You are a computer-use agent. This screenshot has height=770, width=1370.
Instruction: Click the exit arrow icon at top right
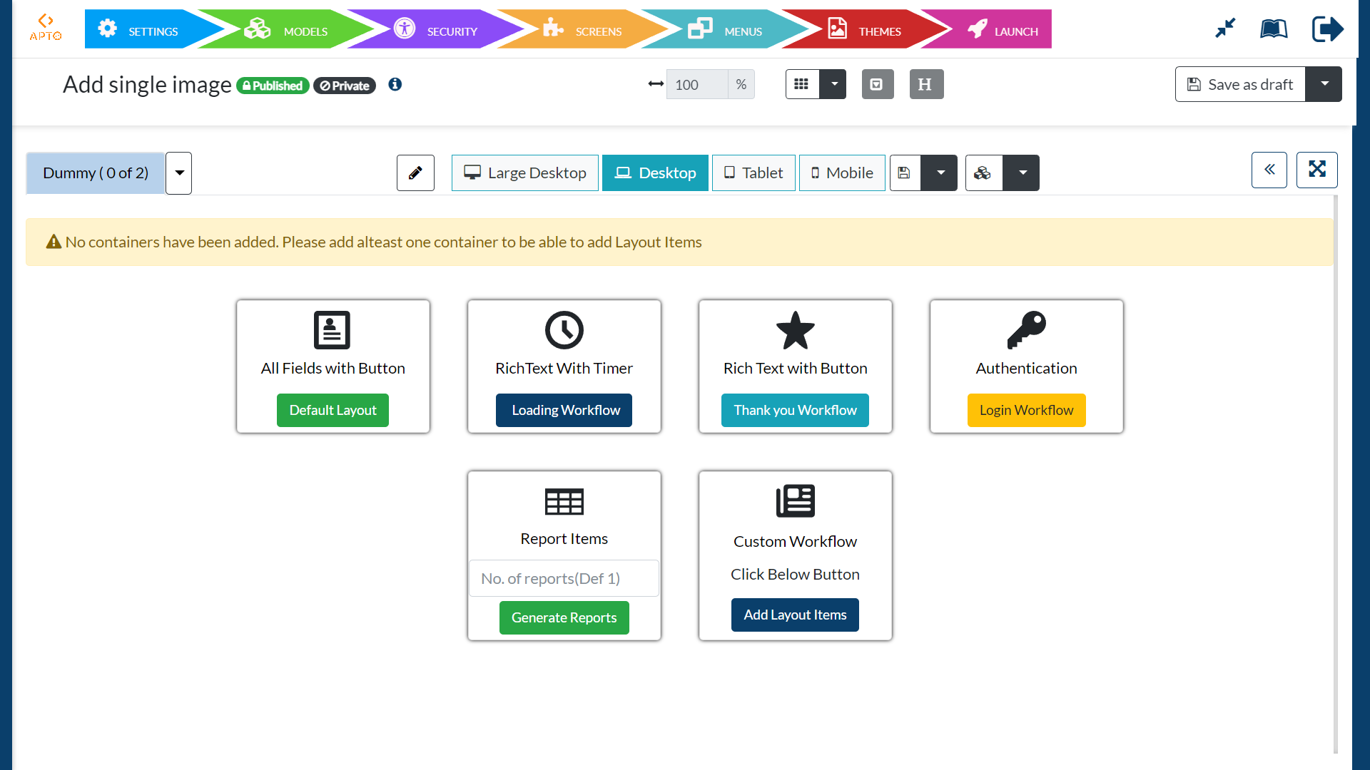pyautogui.click(x=1326, y=29)
